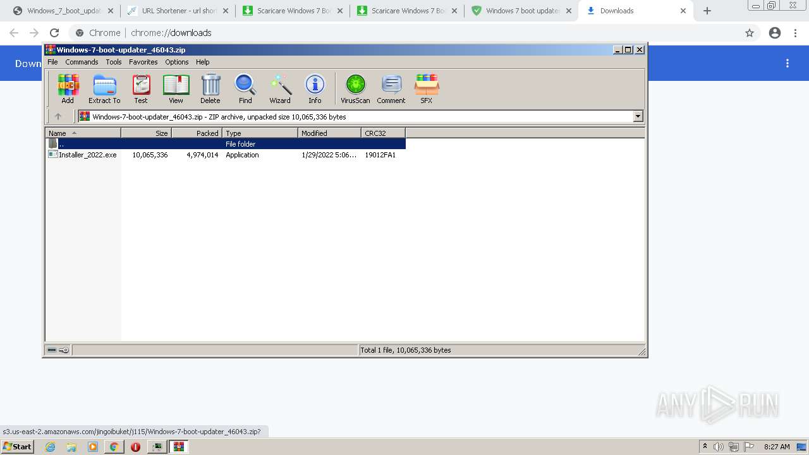
Task: Show hidden system tray icons
Action: click(705, 447)
